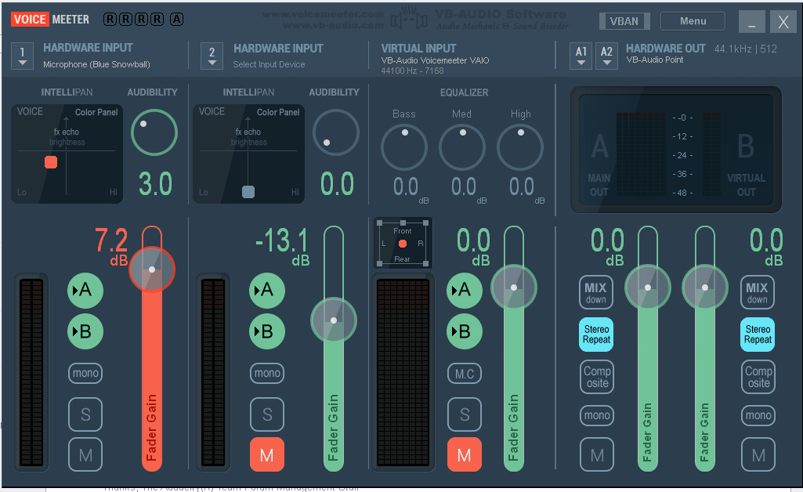Screen dimensions: 803x492
Task: Click Hardware Input 1 fader knob at 7.2 dB
Action: [151, 270]
